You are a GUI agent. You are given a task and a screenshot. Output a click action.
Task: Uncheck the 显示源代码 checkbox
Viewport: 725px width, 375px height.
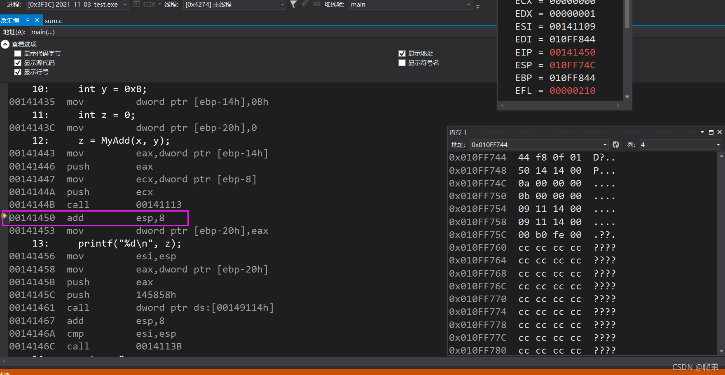(18, 63)
